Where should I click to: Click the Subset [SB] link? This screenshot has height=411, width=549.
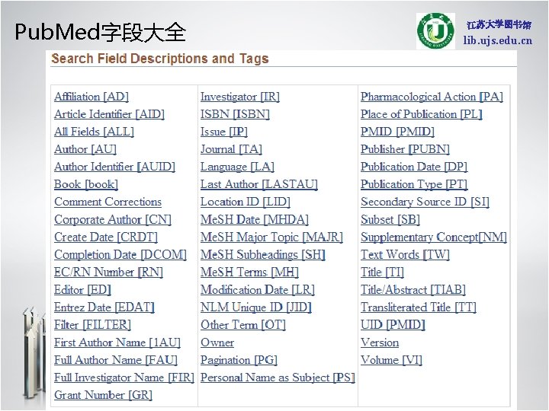[390, 219]
